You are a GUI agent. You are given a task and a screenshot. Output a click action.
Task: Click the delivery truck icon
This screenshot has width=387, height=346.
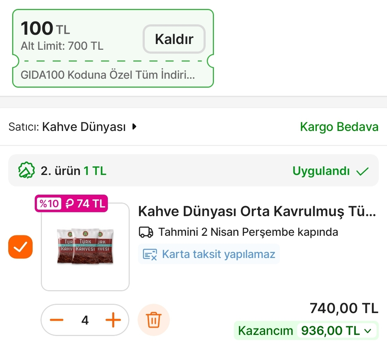[x=146, y=233]
